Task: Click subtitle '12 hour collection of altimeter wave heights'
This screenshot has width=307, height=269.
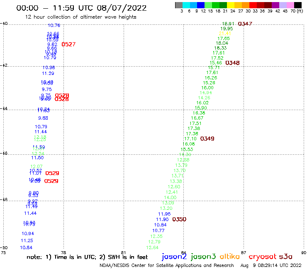Action: coord(80,17)
